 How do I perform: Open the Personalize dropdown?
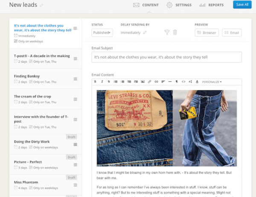point(212,82)
